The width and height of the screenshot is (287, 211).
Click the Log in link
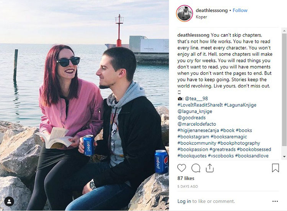(x=184, y=201)
